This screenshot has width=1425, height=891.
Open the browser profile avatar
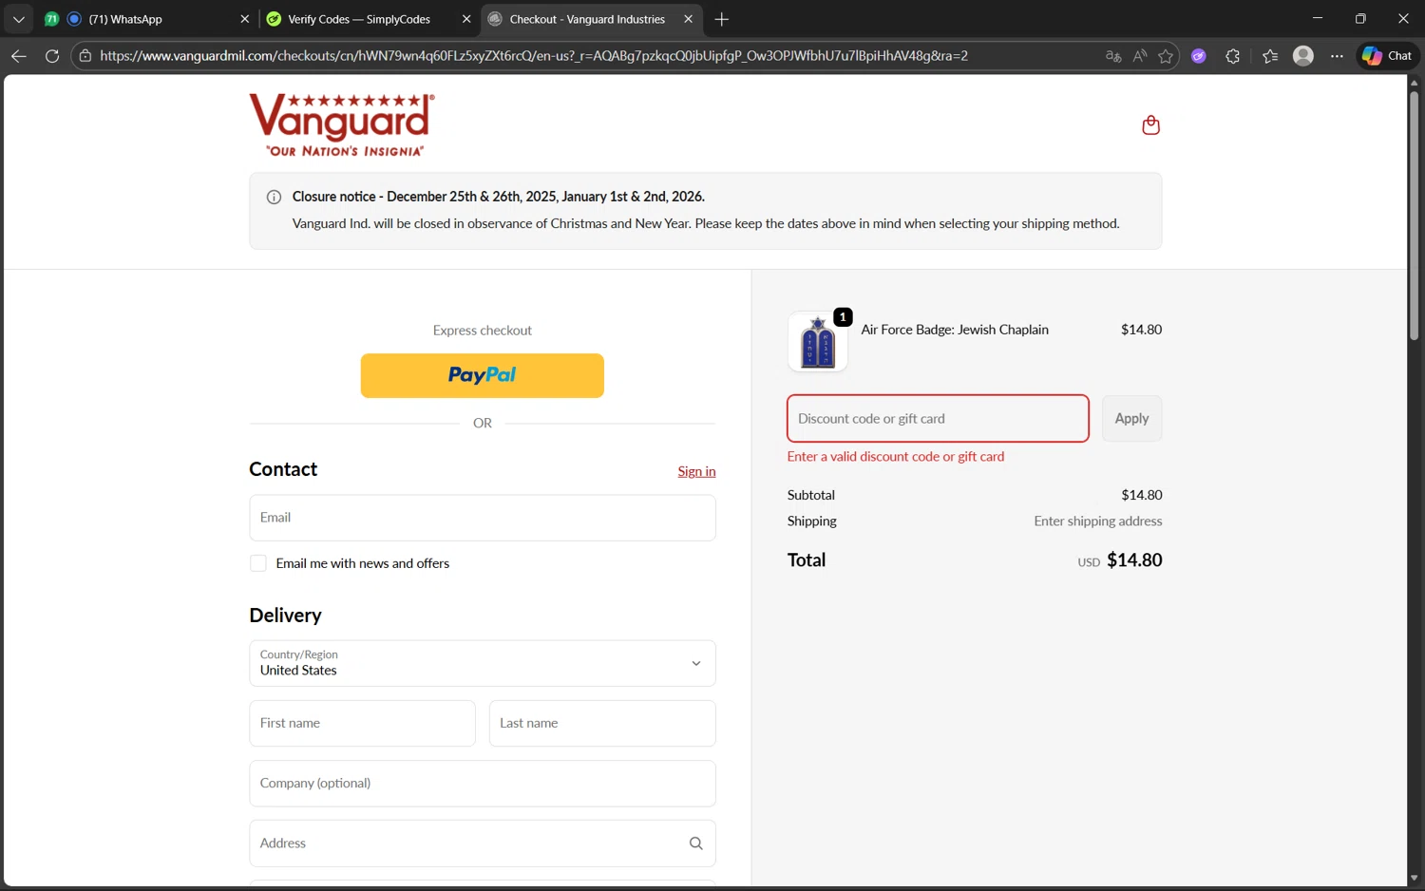click(1303, 56)
